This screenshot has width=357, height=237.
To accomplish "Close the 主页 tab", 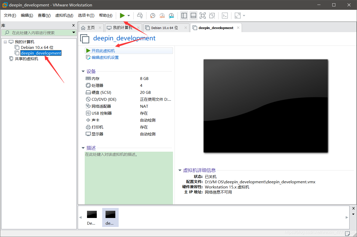I will click(100, 28).
